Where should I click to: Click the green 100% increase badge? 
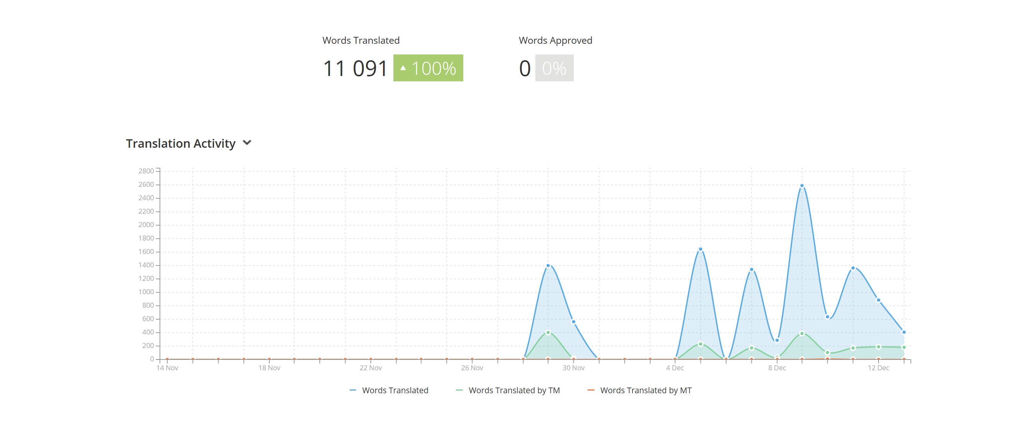428,68
